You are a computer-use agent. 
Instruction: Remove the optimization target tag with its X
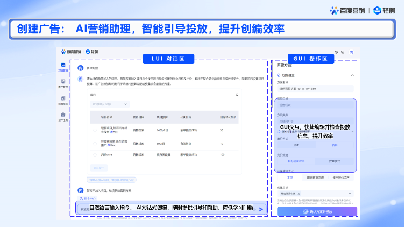tap(299, 194)
